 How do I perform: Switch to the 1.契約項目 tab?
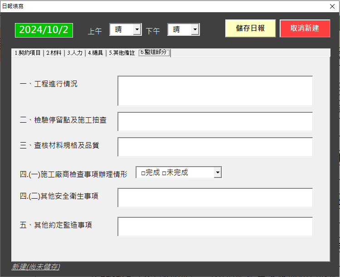(x=27, y=53)
